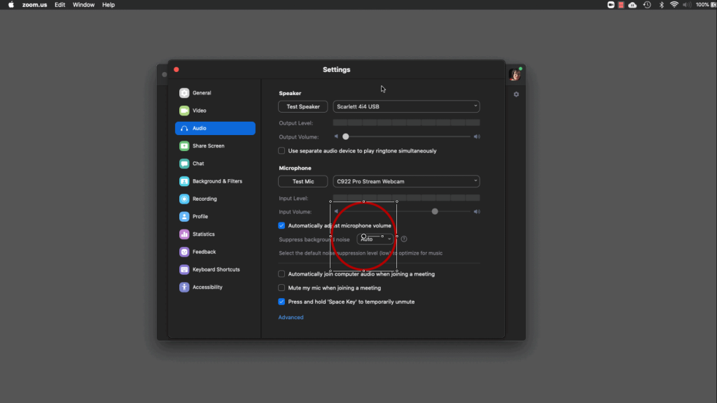Open the Window menu in menu bar

click(x=83, y=5)
